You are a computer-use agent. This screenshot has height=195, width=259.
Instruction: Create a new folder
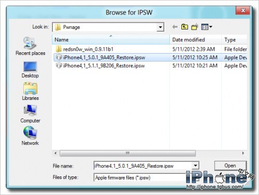195,27
